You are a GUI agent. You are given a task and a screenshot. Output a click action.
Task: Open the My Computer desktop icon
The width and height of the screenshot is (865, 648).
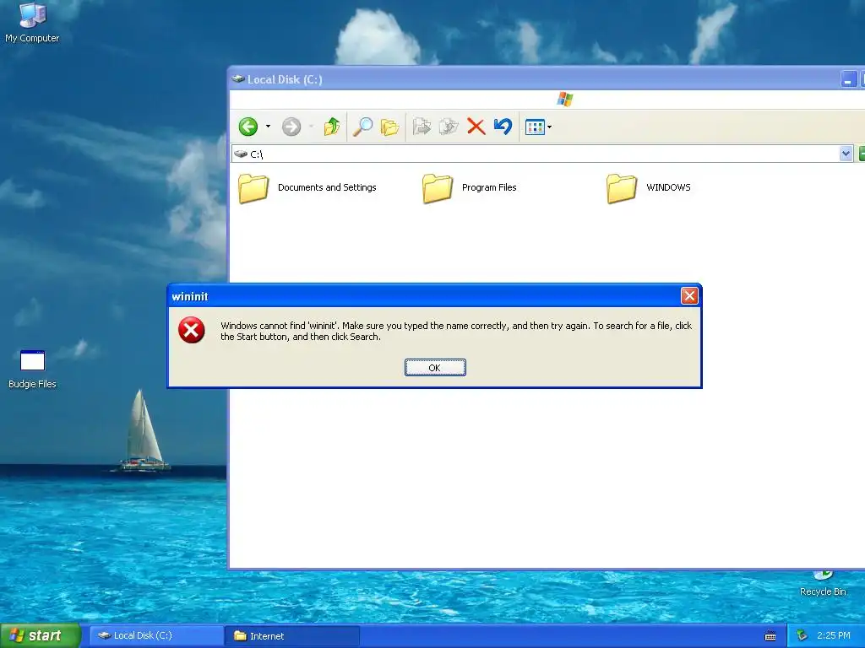pos(32,23)
